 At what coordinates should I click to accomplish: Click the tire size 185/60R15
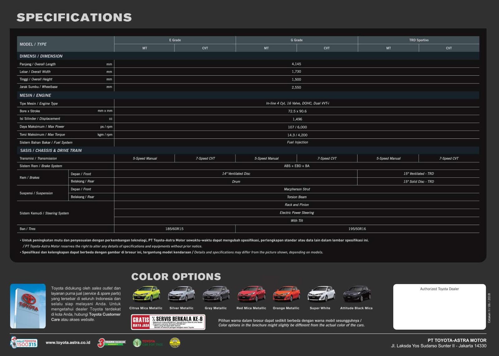click(174, 229)
